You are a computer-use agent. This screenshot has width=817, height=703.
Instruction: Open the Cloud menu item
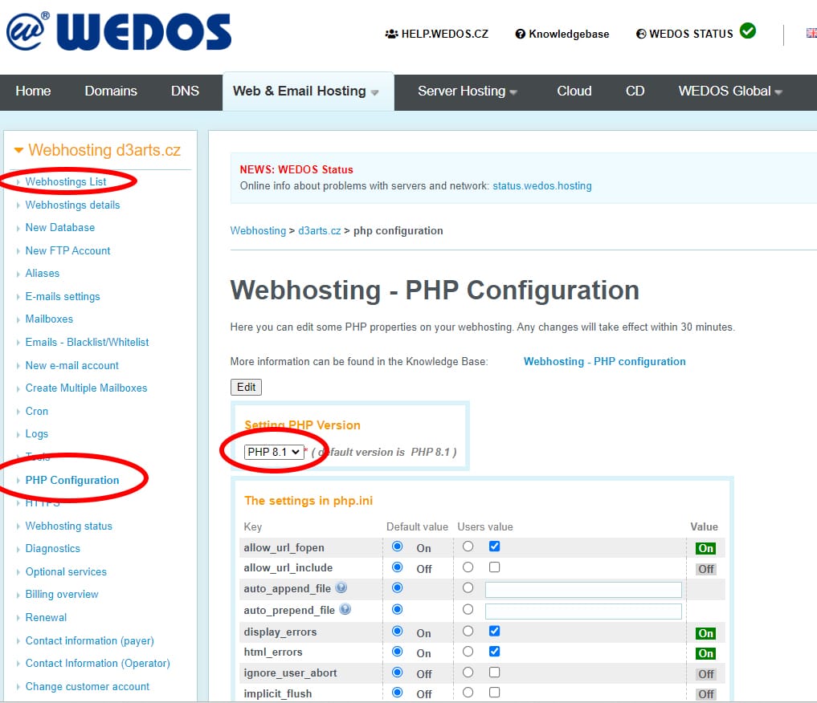[x=574, y=91]
